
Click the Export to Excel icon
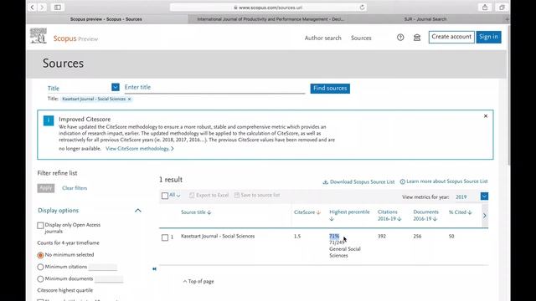[192, 195]
